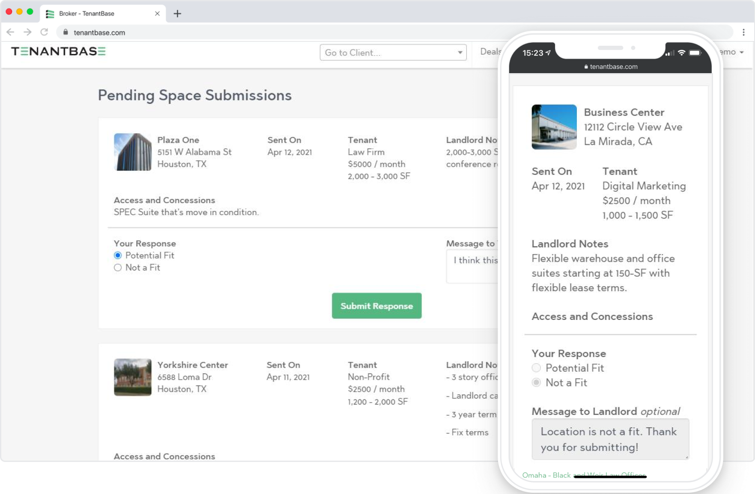Click 'Flexible warehouse and office' note on the phone
The height and width of the screenshot is (494, 755).
pos(603,258)
